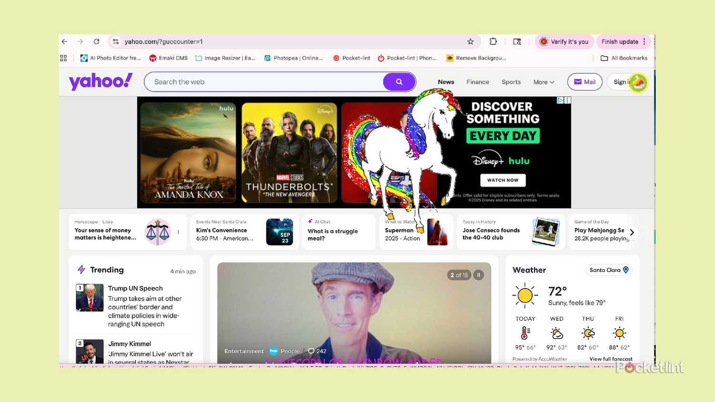Open the horoscope card options menu
The width and height of the screenshot is (715, 402).
point(178,232)
